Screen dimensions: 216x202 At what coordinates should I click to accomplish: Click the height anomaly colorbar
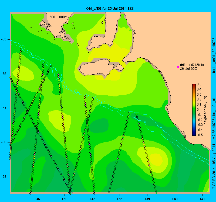click(x=194, y=110)
